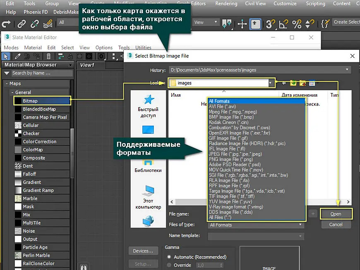
Task: Open Этот компьютер in places sidebar
Action: 148,197
